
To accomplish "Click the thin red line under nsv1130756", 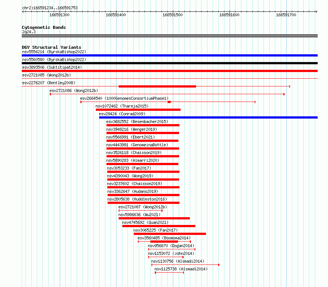I will click(x=185, y=265).
